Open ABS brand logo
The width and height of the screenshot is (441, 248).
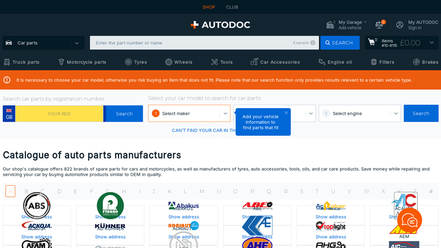[36, 206]
